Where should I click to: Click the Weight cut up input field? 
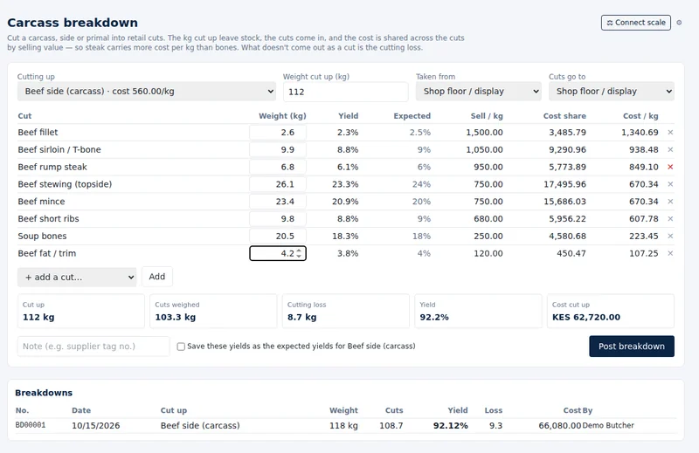[x=345, y=92]
